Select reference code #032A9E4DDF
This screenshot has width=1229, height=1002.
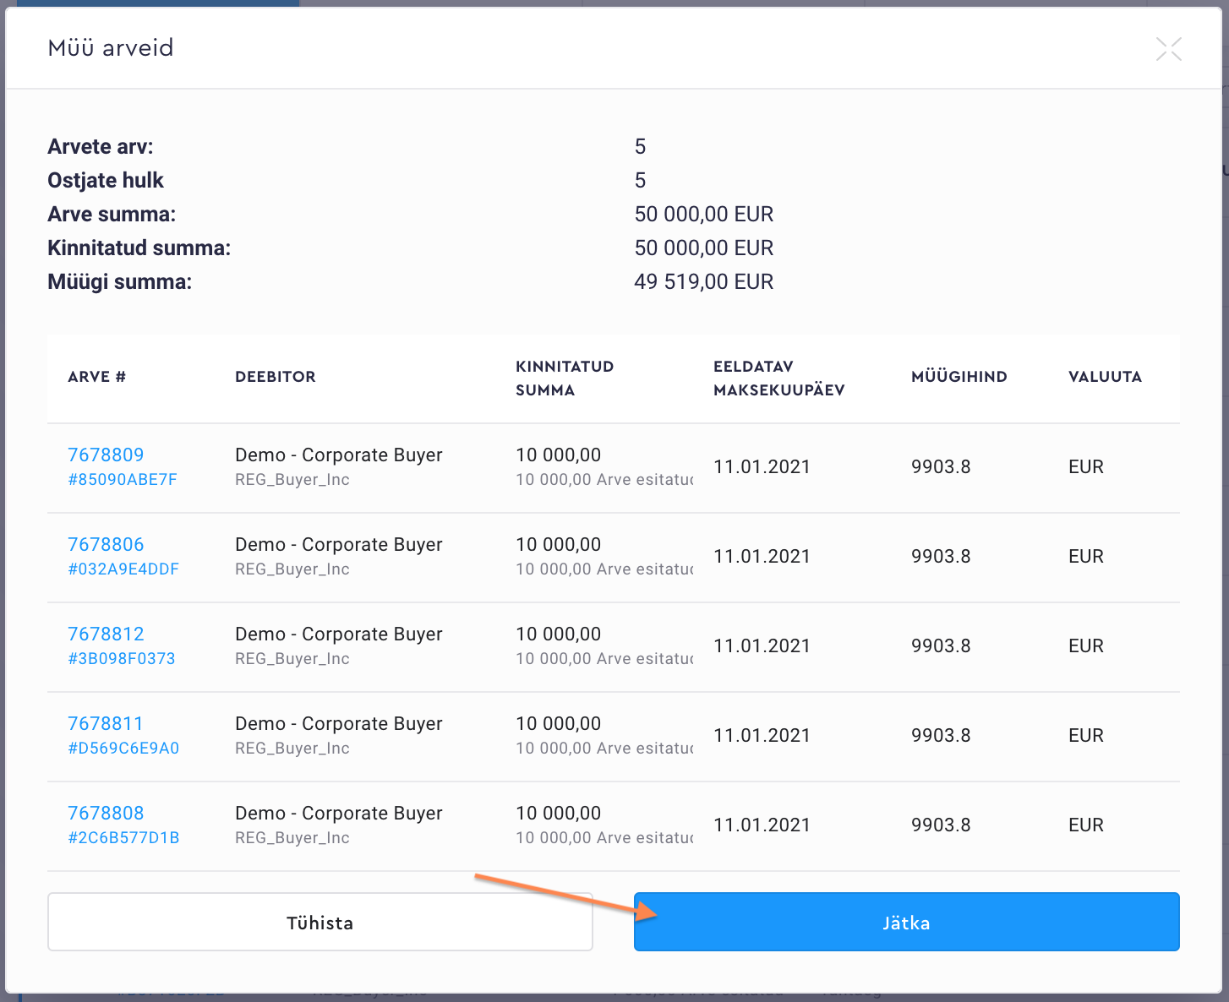point(123,569)
